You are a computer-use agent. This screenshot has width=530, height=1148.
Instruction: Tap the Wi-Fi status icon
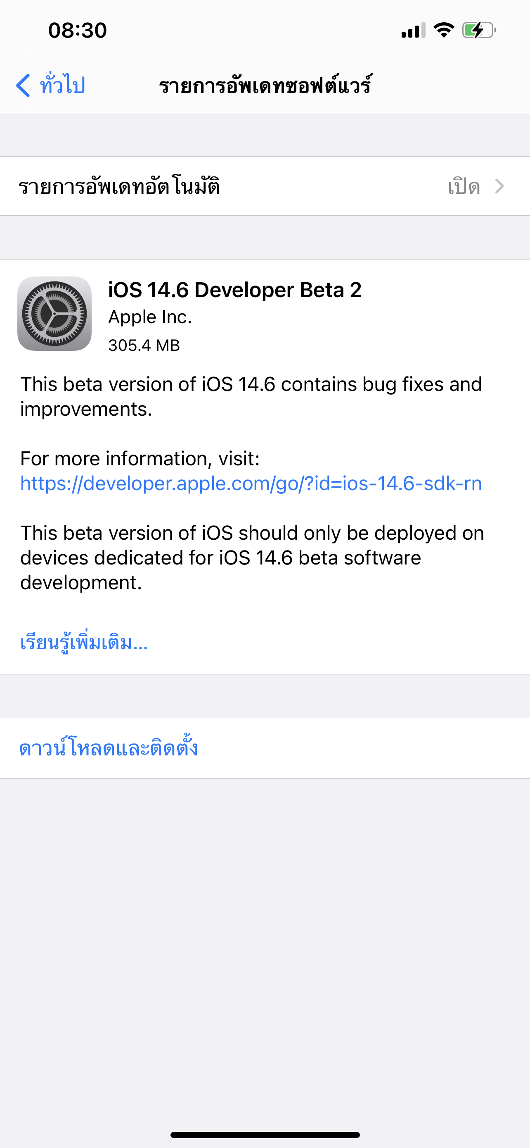(x=443, y=30)
